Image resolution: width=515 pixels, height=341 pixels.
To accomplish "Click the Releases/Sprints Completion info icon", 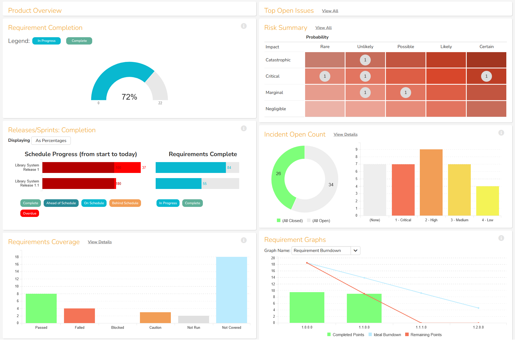I will click(x=244, y=128).
